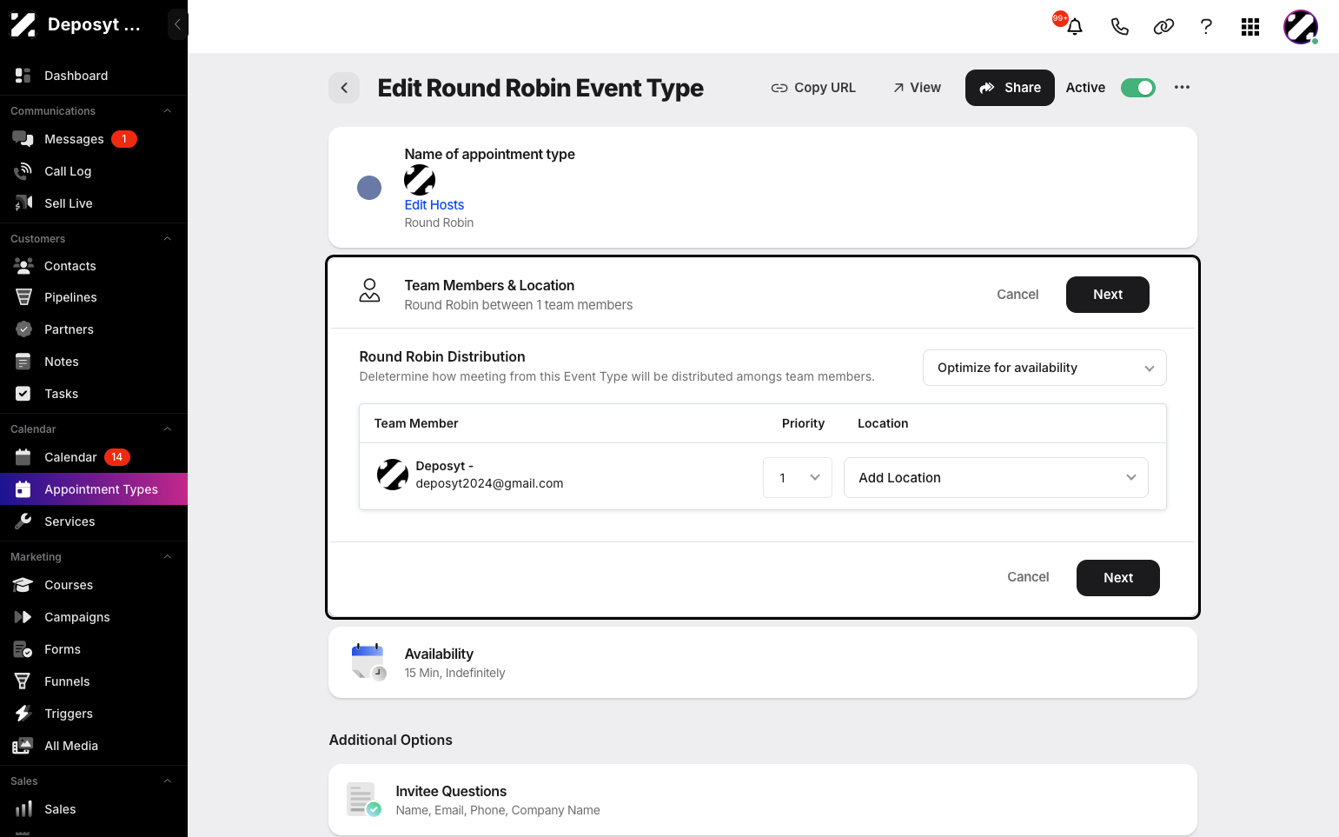Select Appointment Types in the sidebar
This screenshot has height=837, width=1339.
[x=94, y=489]
